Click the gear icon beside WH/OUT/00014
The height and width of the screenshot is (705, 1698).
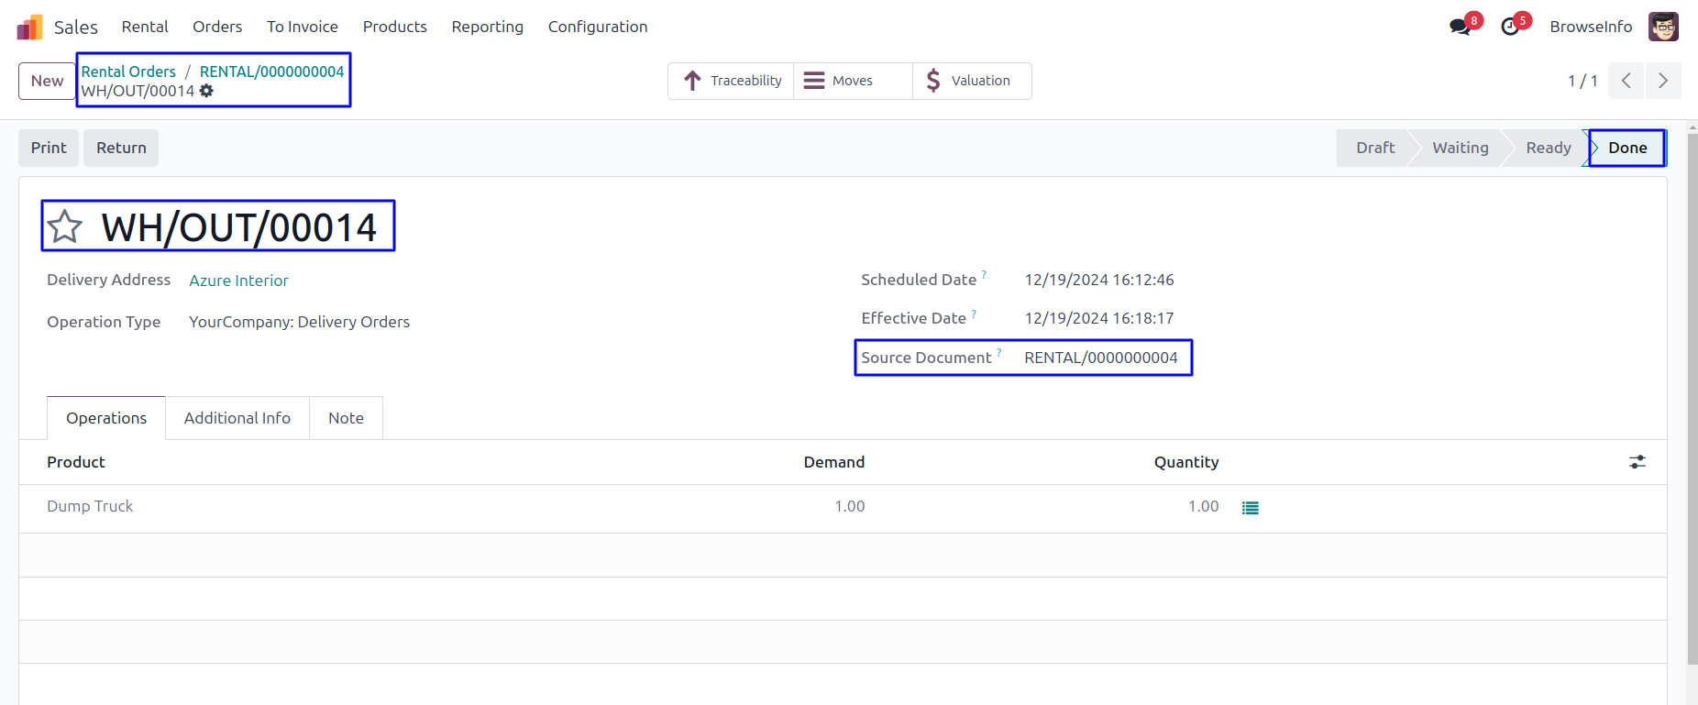[x=207, y=91]
